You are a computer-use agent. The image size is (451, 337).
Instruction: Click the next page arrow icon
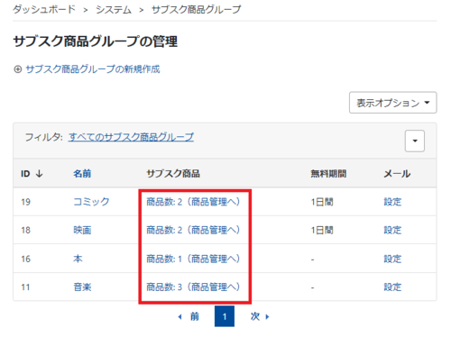[267, 316]
